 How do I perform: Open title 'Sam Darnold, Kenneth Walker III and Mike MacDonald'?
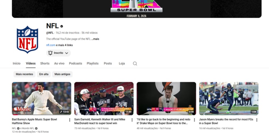(100, 121)
